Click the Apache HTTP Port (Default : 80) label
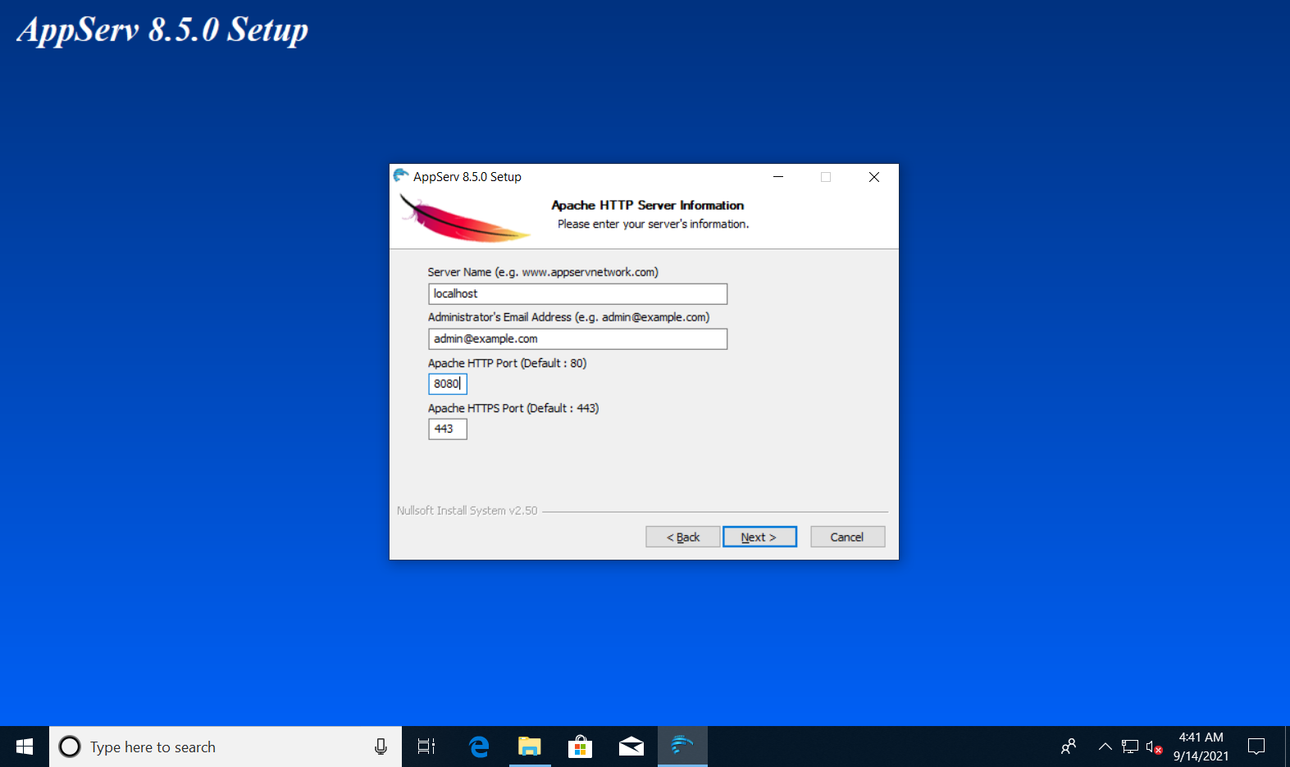The height and width of the screenshot is (767, 1290). coord(507,363)
